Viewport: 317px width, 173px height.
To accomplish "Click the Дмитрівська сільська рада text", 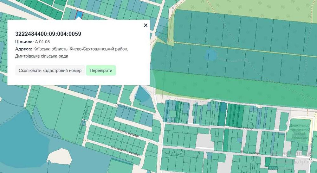I will (42, 56).
